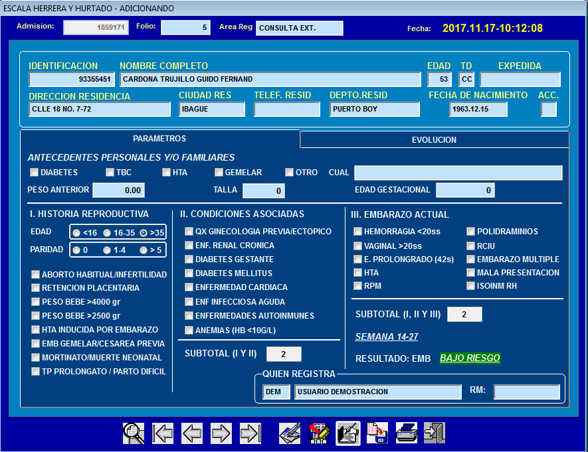The width and height of the screenshot is (588, 452).
Task: Open the EVOLUCION tab
Action: [435, 139]
